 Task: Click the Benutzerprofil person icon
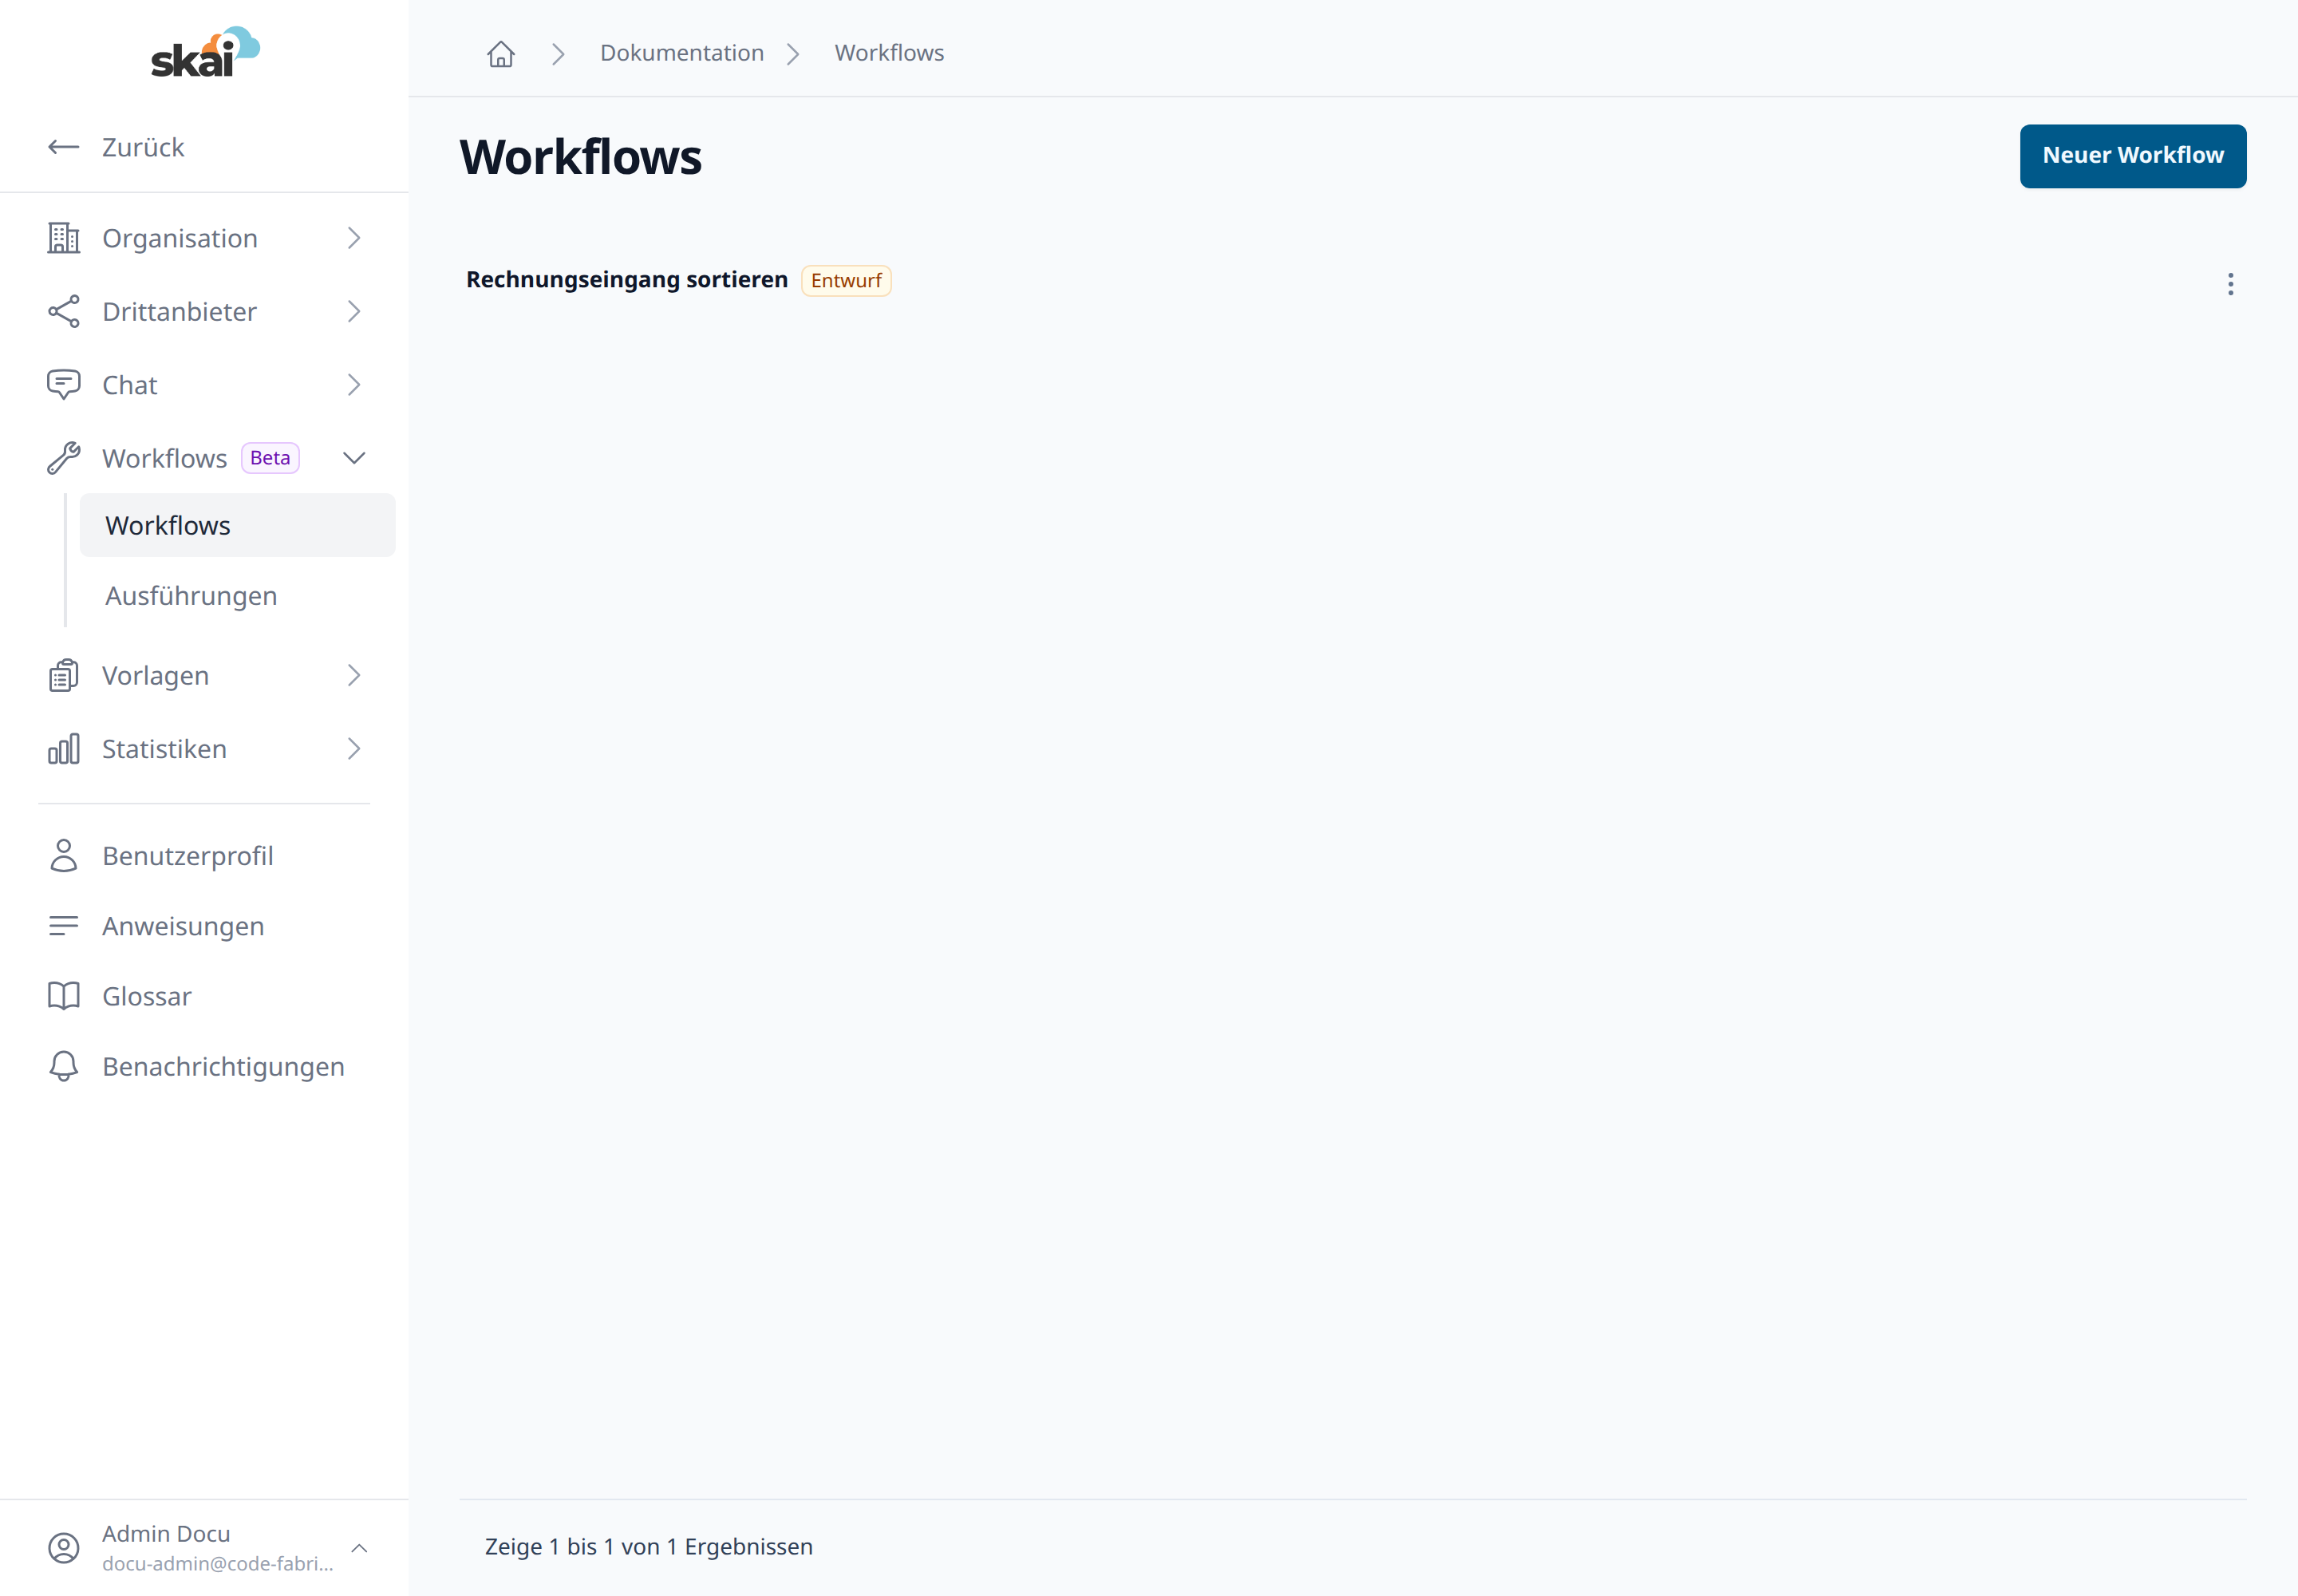tap(63, 856)
